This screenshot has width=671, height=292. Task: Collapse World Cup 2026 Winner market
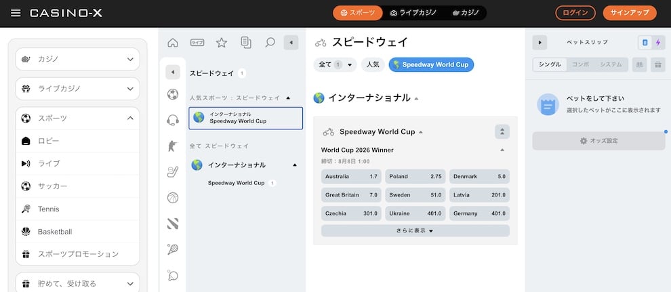(502, 150)
